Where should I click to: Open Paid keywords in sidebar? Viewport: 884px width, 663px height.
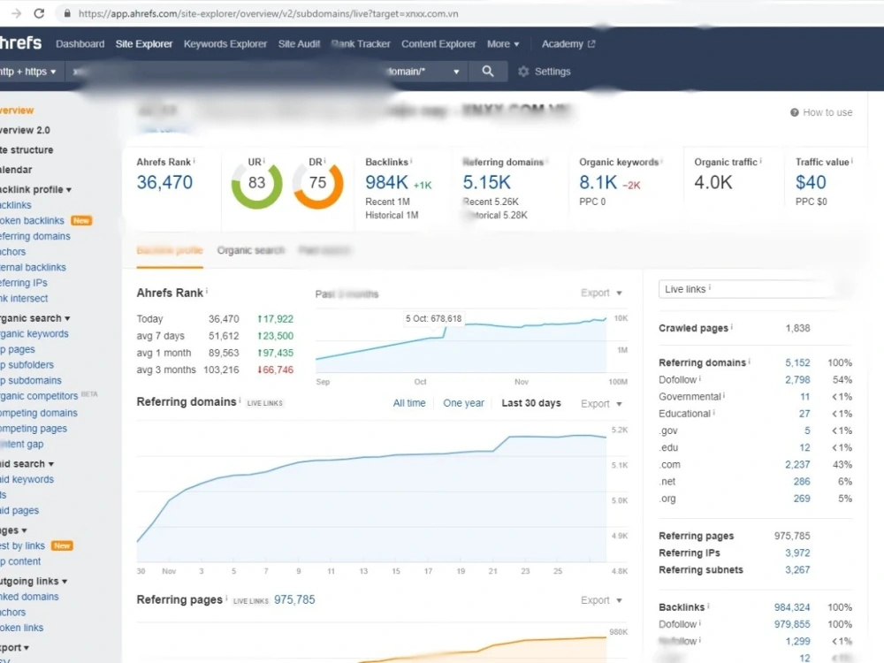click(x=27, y=479)
